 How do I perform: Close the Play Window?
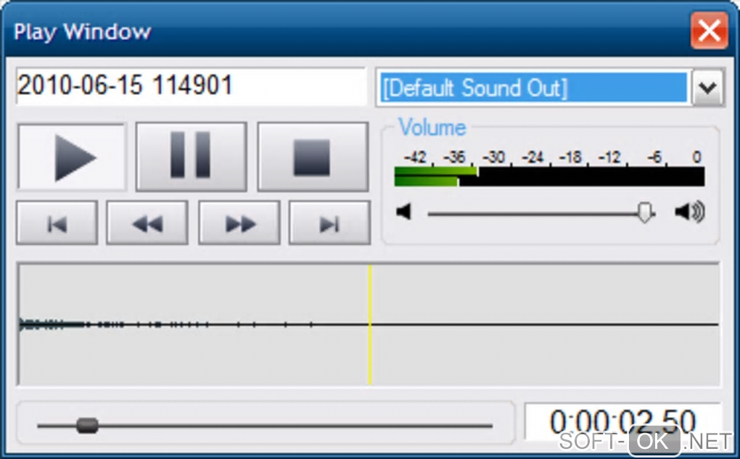709,31
